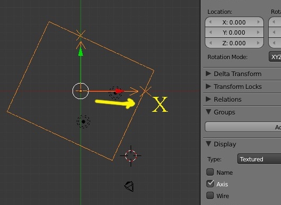Expand the Relations panel

[208, 99]
